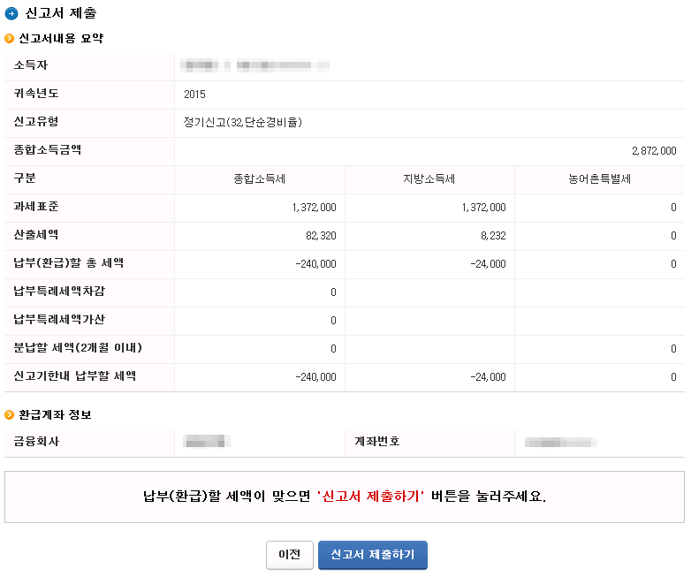Click the orange bullet icon next to 신고서내용 요약
Screen dimensions: 691x584
pyautogui.click(x=9, y=39)
